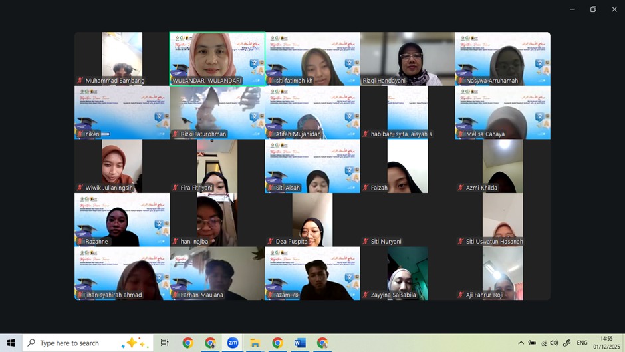Expand the hidden system tray icons chevron
This screenshot has height=352, width=625.
click(521, 343)
